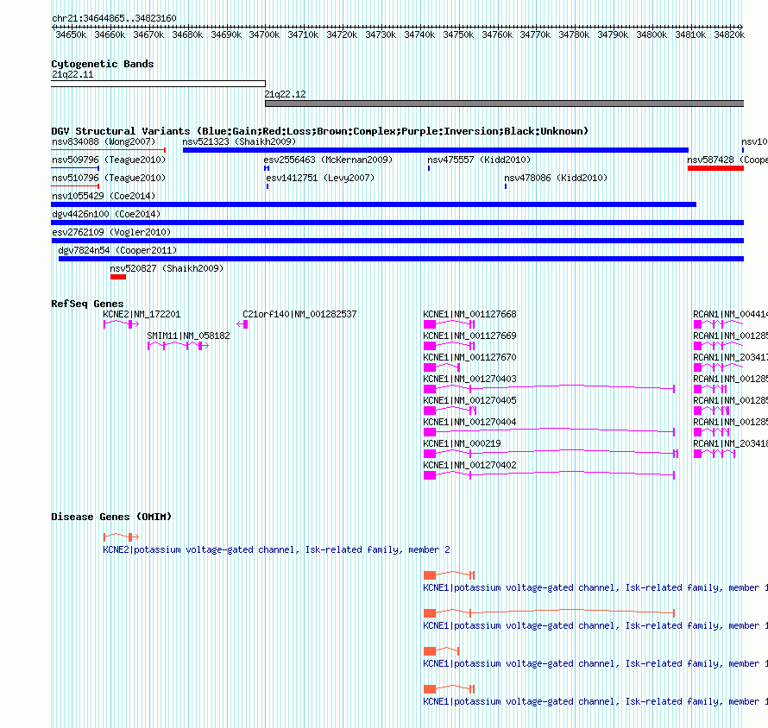
Task: Click the 34700k ruler position label
Action: click(264, 35)
